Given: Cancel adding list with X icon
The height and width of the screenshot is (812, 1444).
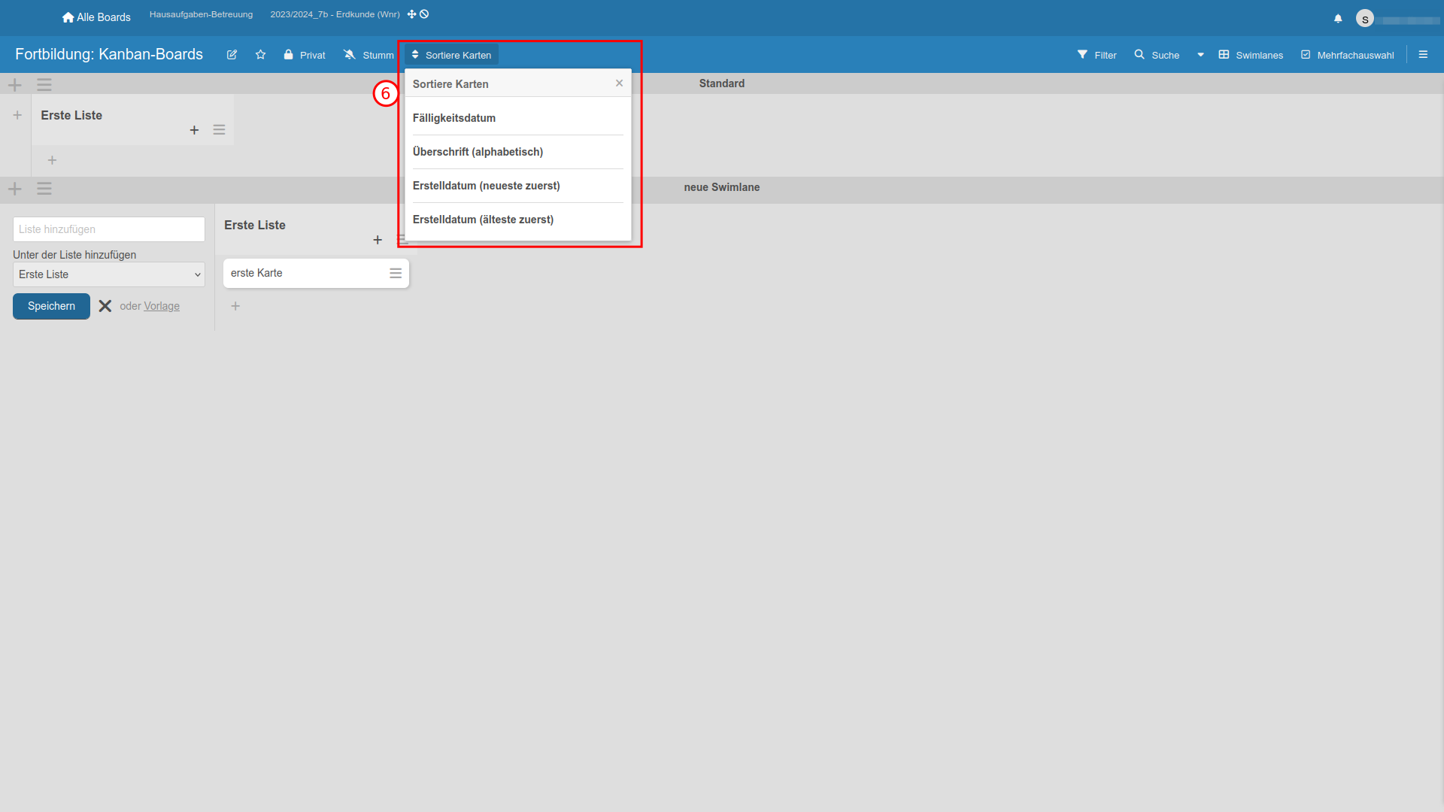Looking at the screenshot, I should 105,306.
